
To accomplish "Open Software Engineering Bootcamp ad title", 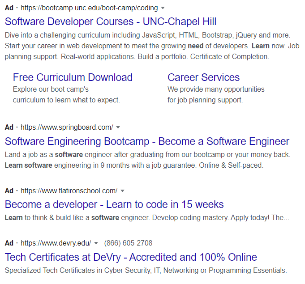I will click(x=147, y=141).
